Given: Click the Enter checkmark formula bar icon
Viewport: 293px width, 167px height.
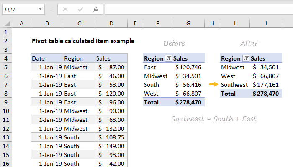Looking at the screenshot, I should tap(80, 9).
